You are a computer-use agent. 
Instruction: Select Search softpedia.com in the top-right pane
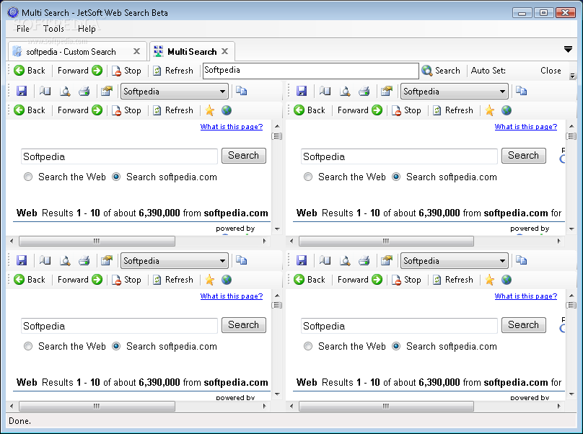point(396,177)
